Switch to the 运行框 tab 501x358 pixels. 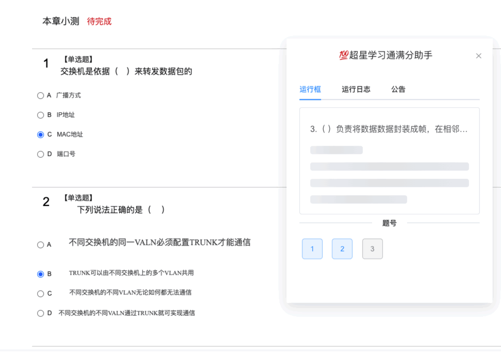310,89
